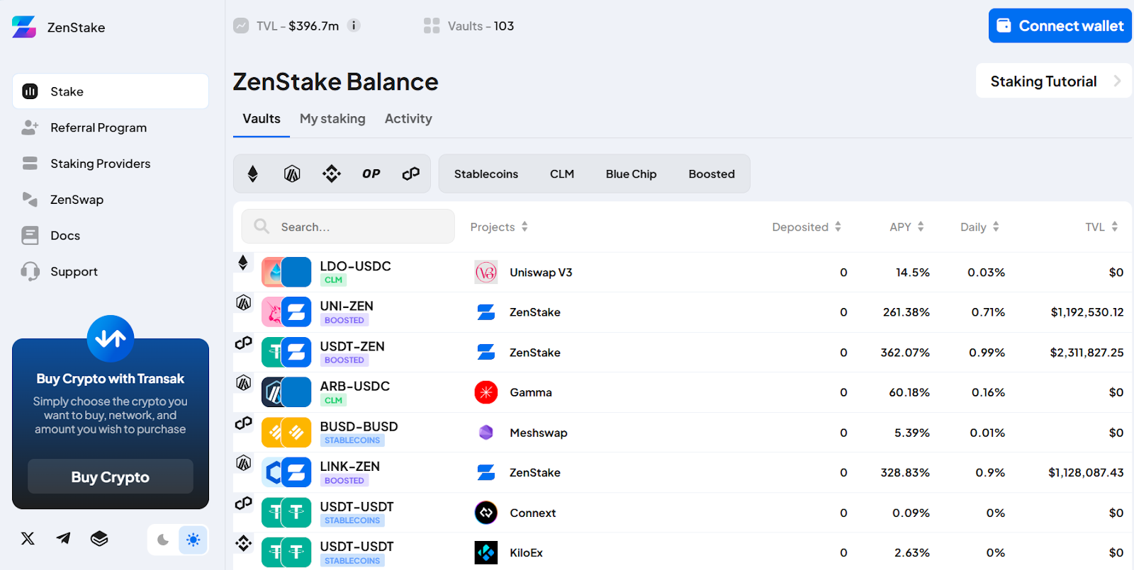Screen dimensions: 1134x570
Task: Click the Buy Crypto with Transak heading
Action: click(111, 379)
